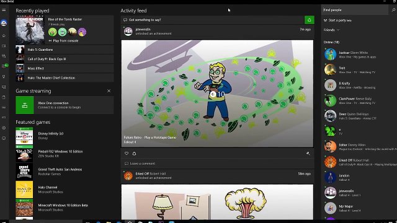Click Erked Off Robert Hall post header name
The width and height of the screenshot is (397, 223).
(150, 173)
